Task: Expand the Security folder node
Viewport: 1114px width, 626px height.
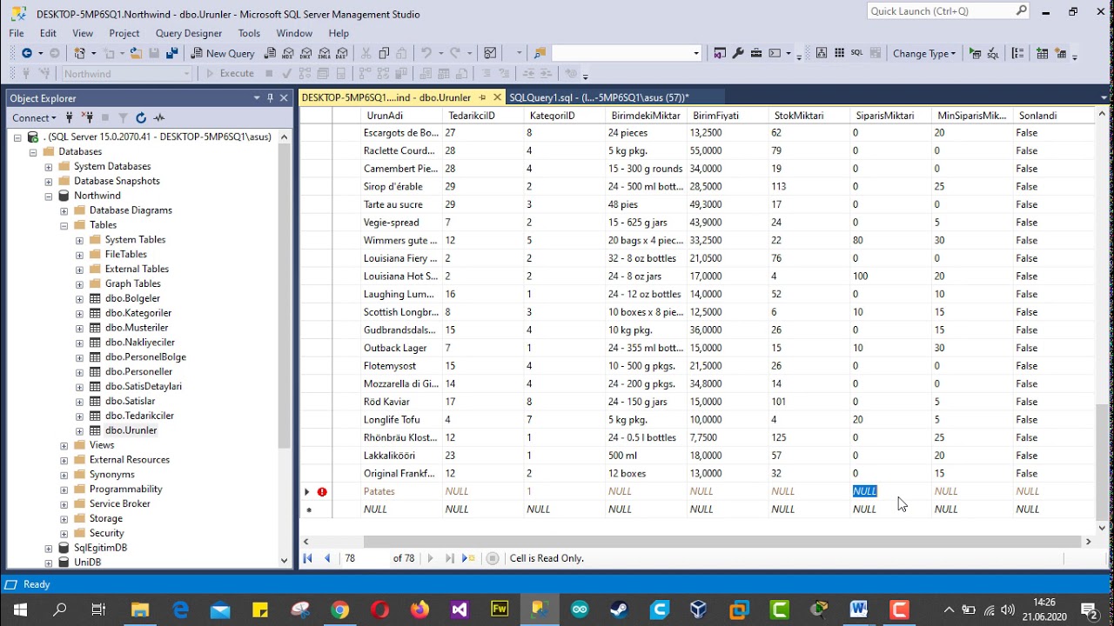Action: point(64,533)
